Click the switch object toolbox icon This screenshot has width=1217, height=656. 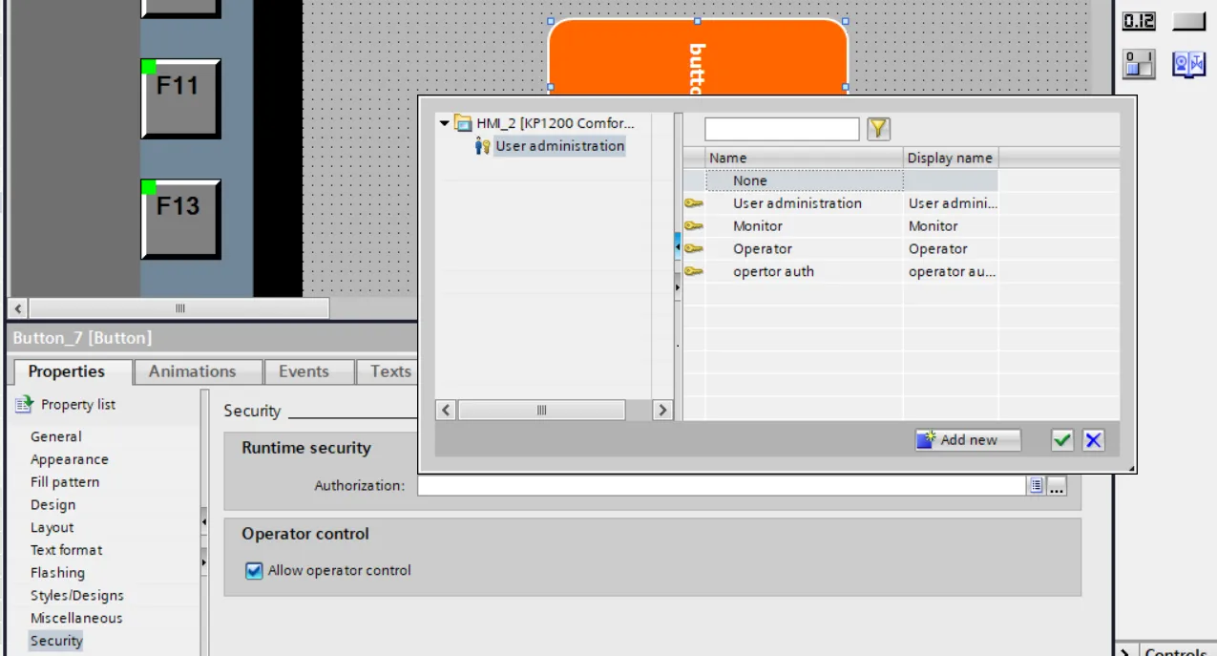[x=1138, y=64]
